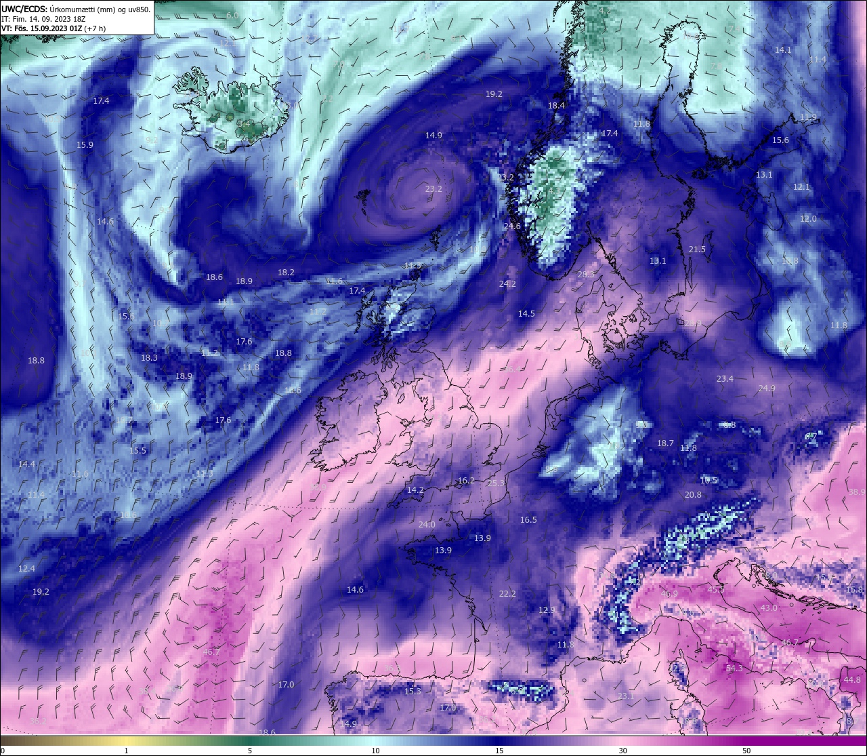Click the 24.2 value on the map
The height and width of the screenshot is (756, 867).
tap(507, 283)
